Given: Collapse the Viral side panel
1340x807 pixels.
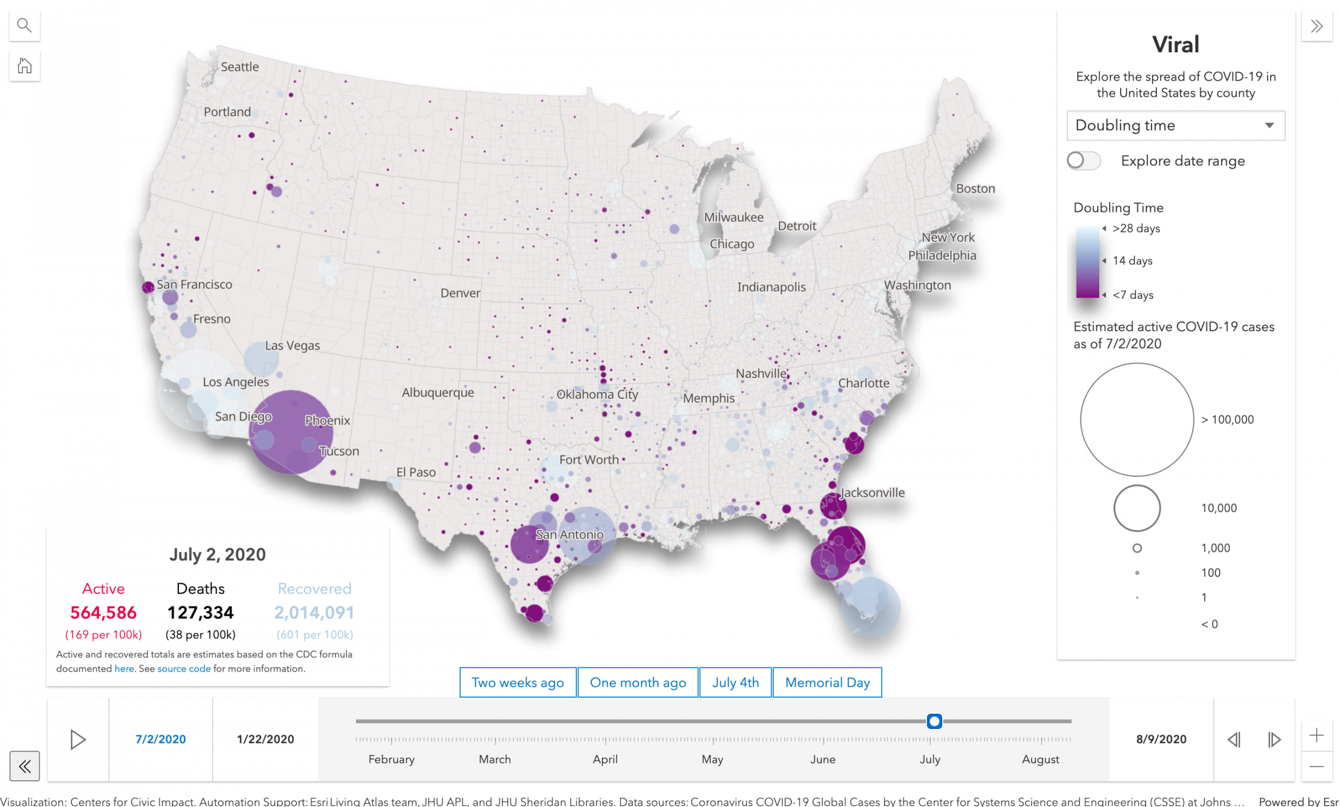Looking at the screenshot, I should [1316, 26].
